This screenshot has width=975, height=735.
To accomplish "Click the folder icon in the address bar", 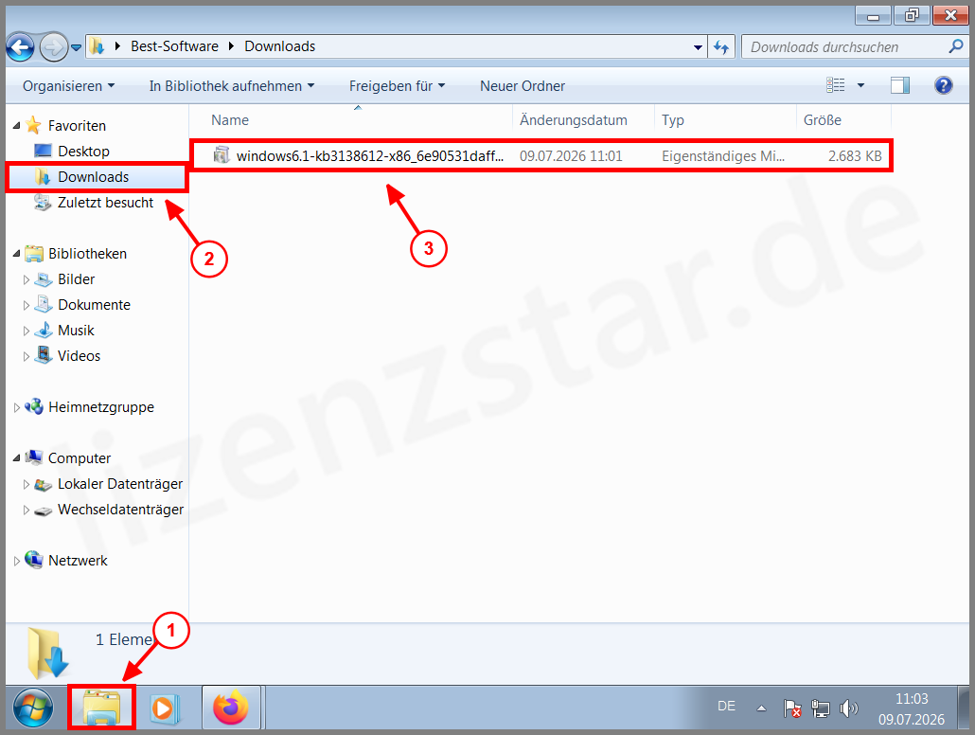I will point(96,46).
